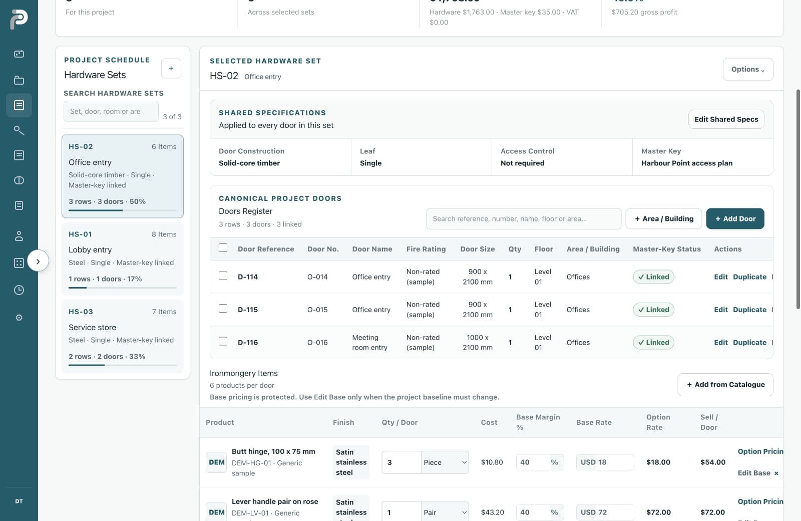The image size is (801, 521).
Task: Open Option Pricing for Butt hinge
Action: tap(760, 451)
